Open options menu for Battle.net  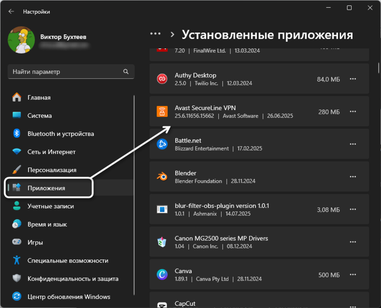pyautogui.click(x=353, y=144)
